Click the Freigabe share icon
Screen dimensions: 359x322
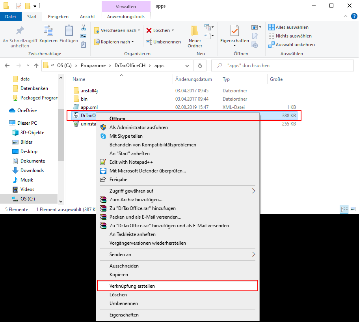click(x=103, y=179)
